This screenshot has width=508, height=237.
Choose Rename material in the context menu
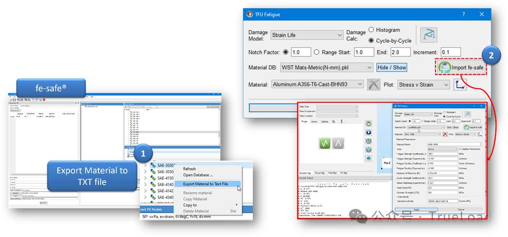tap(208, 193)
